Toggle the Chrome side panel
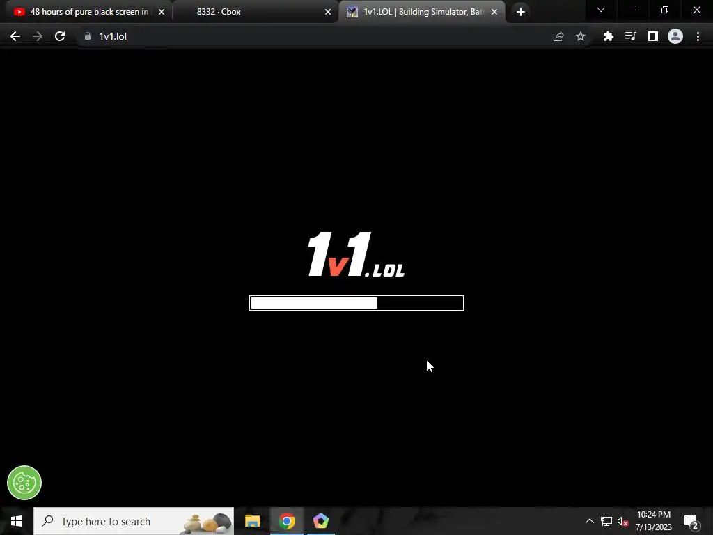Image resolution: width=713 pixels, height=535 pixels. tap(652, 36)
